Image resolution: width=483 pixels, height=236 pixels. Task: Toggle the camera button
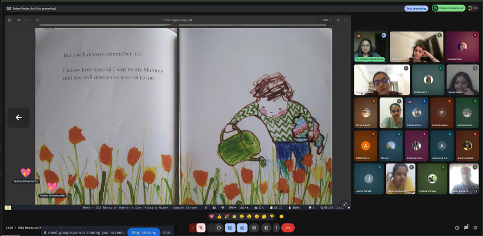219,227
